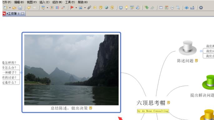214x120 pixels.
Task: Click the yellow by de Bono Consulting label
Action: coord(153,111)
